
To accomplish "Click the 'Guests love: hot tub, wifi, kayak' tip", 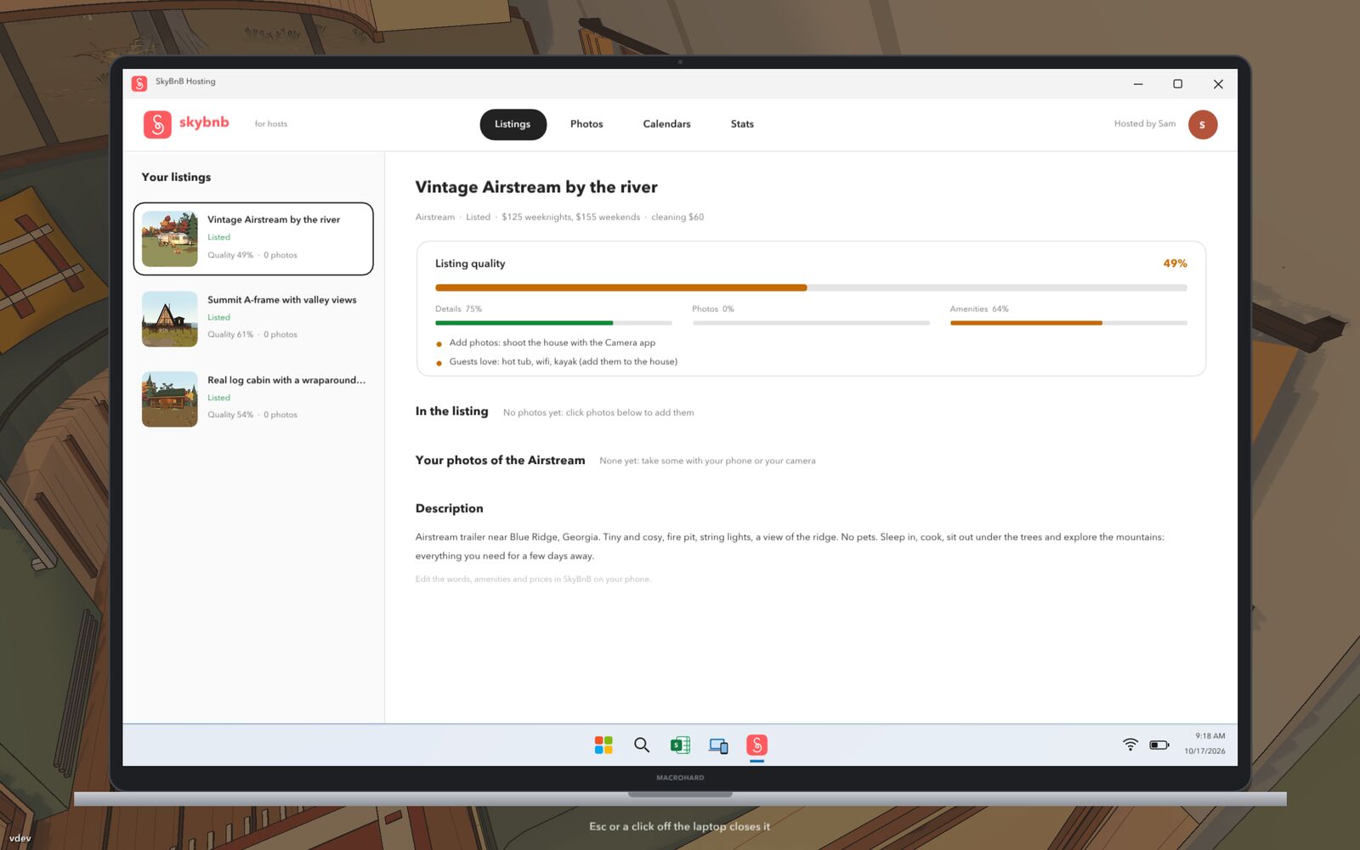I will (564, 361).
